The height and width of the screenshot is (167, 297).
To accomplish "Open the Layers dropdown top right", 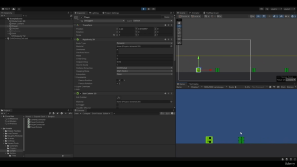I will (276, 9).
